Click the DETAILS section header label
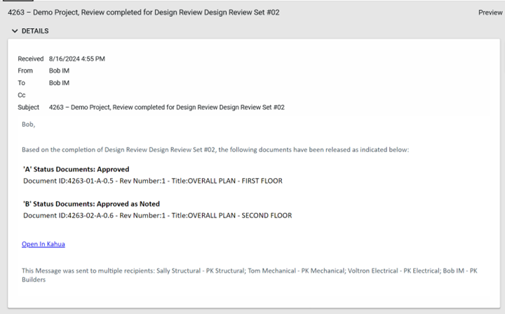Image resolution: width=505 pixels, height=314 pixels. tap(35, 32)
